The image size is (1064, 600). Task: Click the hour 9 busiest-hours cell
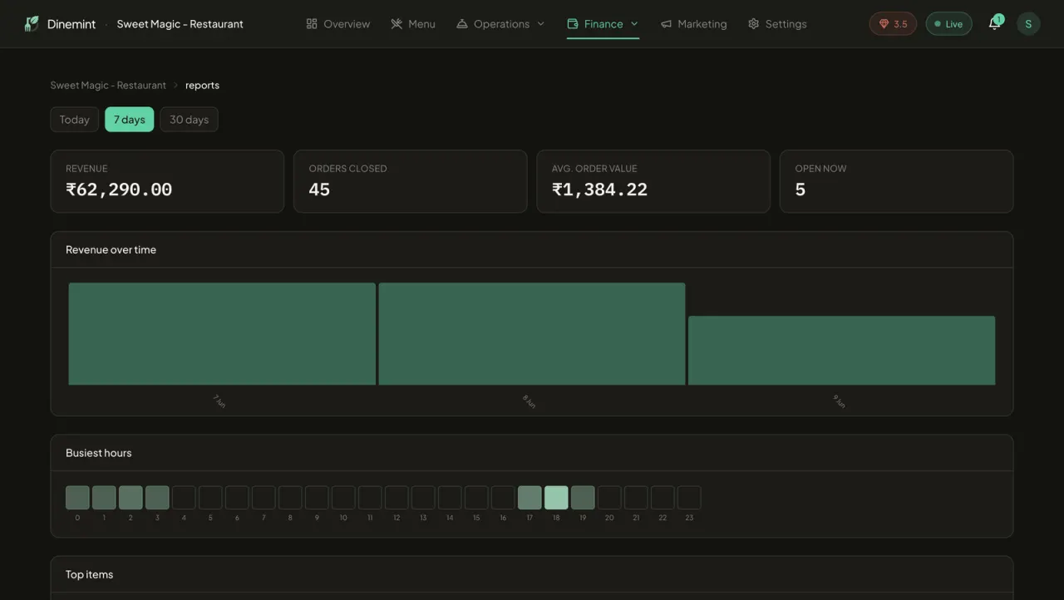point(317,498)
